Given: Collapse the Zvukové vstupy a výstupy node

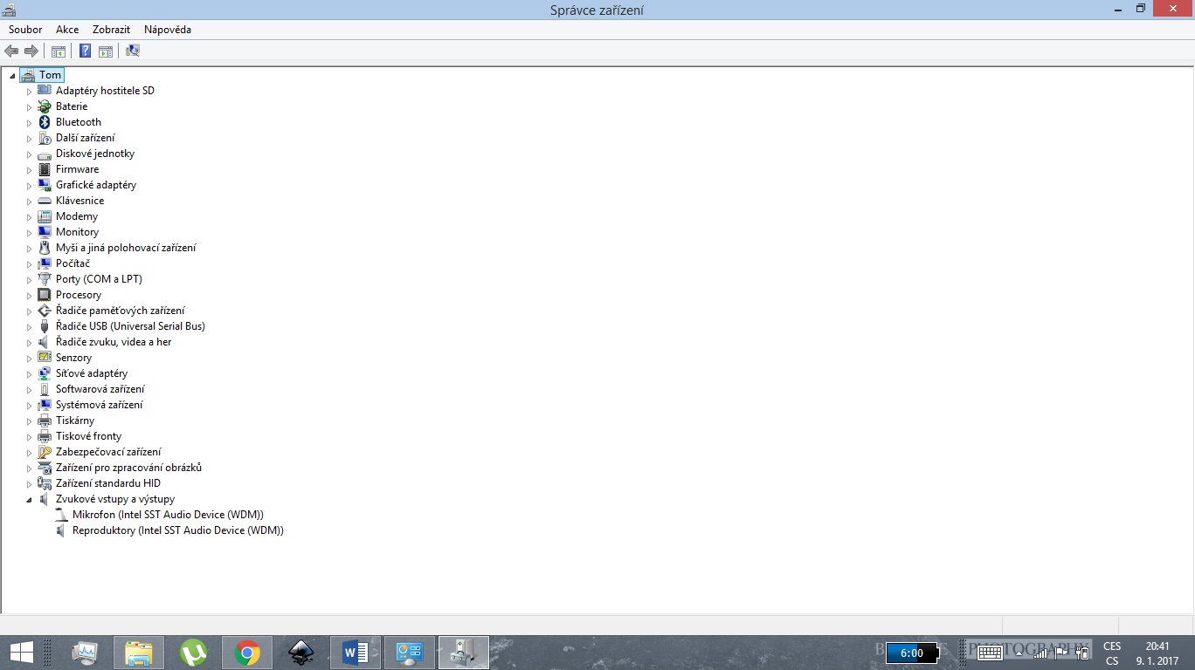Looking at the screenshot, I should 29,500.
